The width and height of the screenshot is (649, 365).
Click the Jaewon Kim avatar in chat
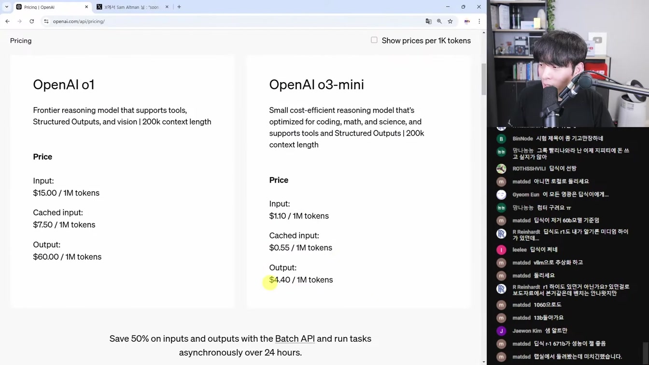click(x=501, y=331)
